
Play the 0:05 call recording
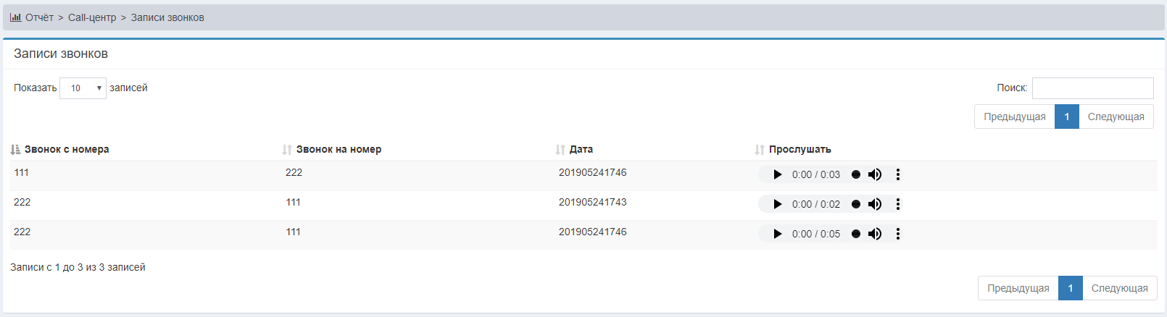click(777, 234)
